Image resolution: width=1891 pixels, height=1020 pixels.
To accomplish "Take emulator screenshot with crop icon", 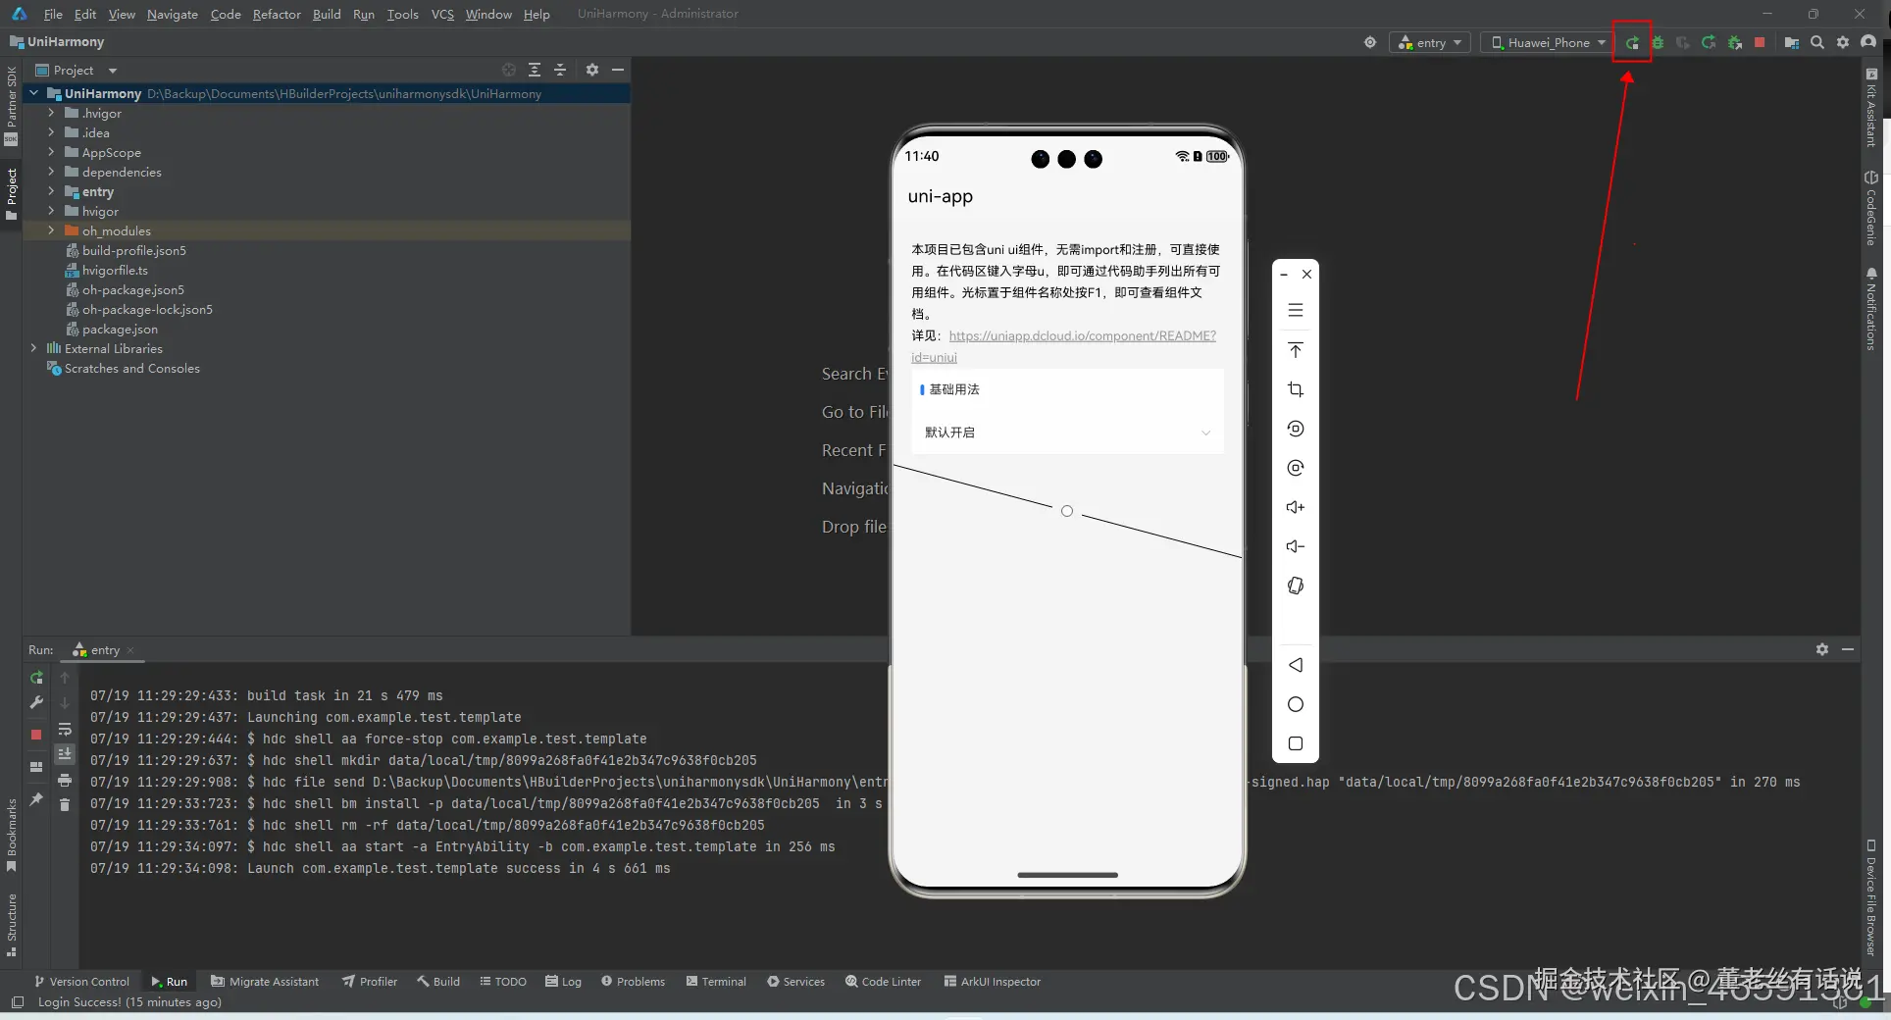I will pos(1296,389).
